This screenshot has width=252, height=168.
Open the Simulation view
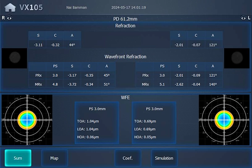[164, 158]
